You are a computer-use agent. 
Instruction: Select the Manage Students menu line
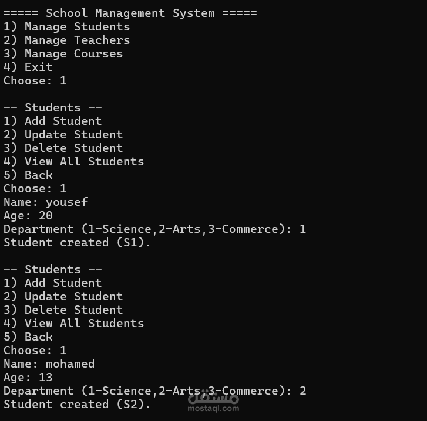(x=66, y=26)
